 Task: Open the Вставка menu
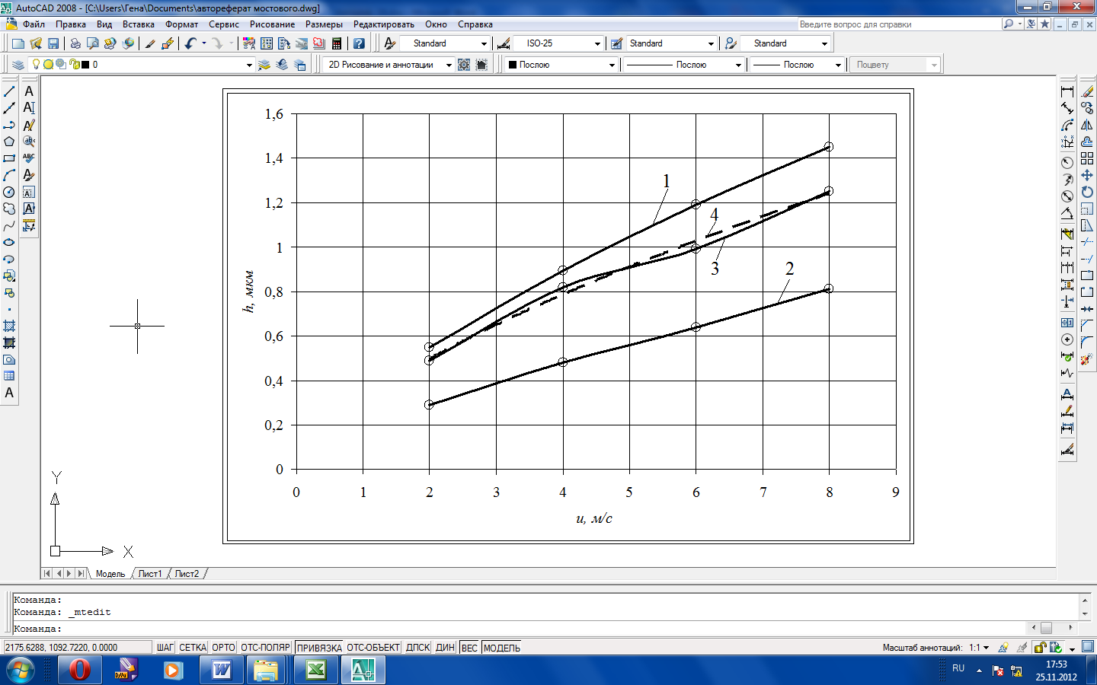(x=139, y=24)
